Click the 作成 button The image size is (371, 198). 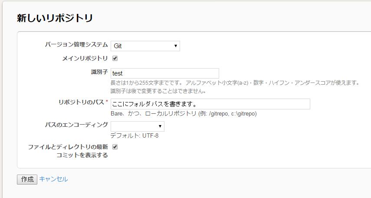(x=27, y=179)
